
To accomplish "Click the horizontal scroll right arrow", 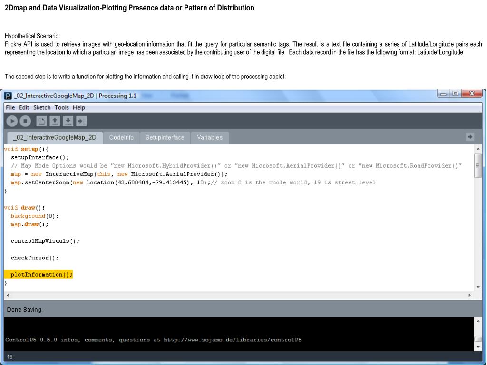I will click(469, 295).
